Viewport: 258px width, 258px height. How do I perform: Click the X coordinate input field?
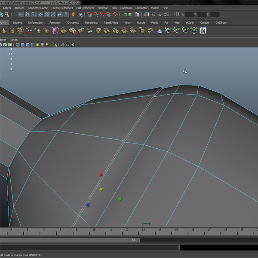click(x=189, y=15)
